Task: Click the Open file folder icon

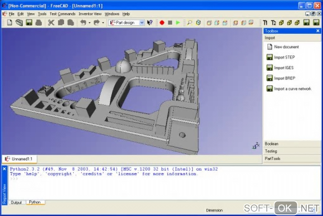Action: point(19,22)
